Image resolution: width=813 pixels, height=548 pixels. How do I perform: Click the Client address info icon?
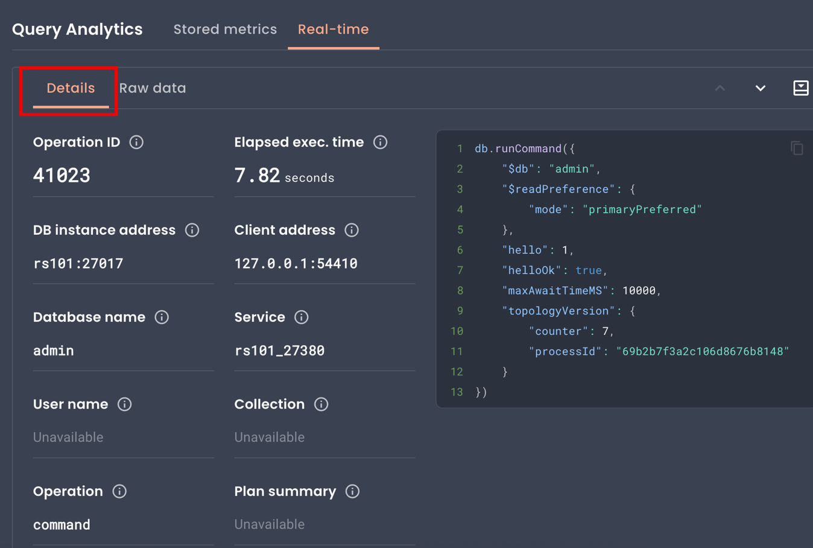pyautogui.click(x=352, y=231)
